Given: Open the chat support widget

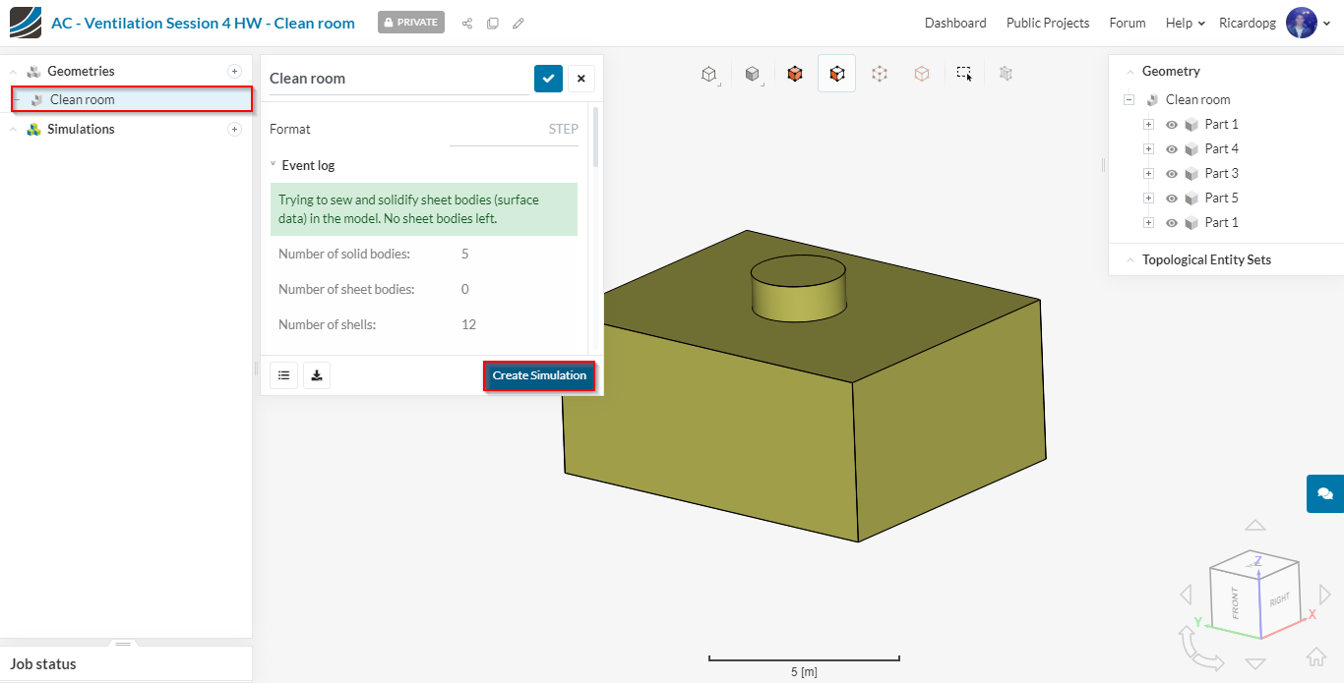Looking at the screenshot, I should point(1324,493).
